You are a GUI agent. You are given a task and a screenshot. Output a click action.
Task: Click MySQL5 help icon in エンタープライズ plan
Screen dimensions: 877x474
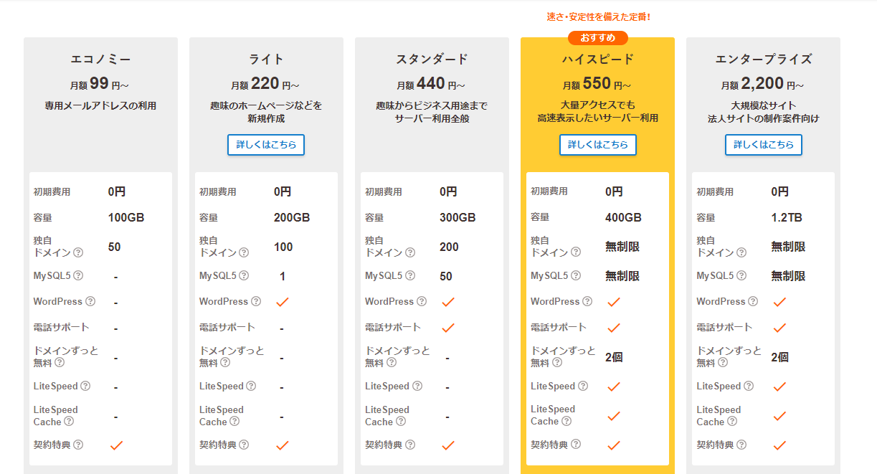click(741, 275)
